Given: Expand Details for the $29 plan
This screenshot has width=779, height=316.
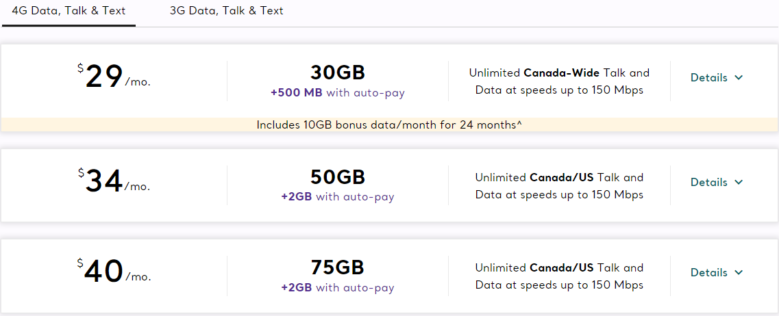Looking at the screenshot, I should [709, 78].
